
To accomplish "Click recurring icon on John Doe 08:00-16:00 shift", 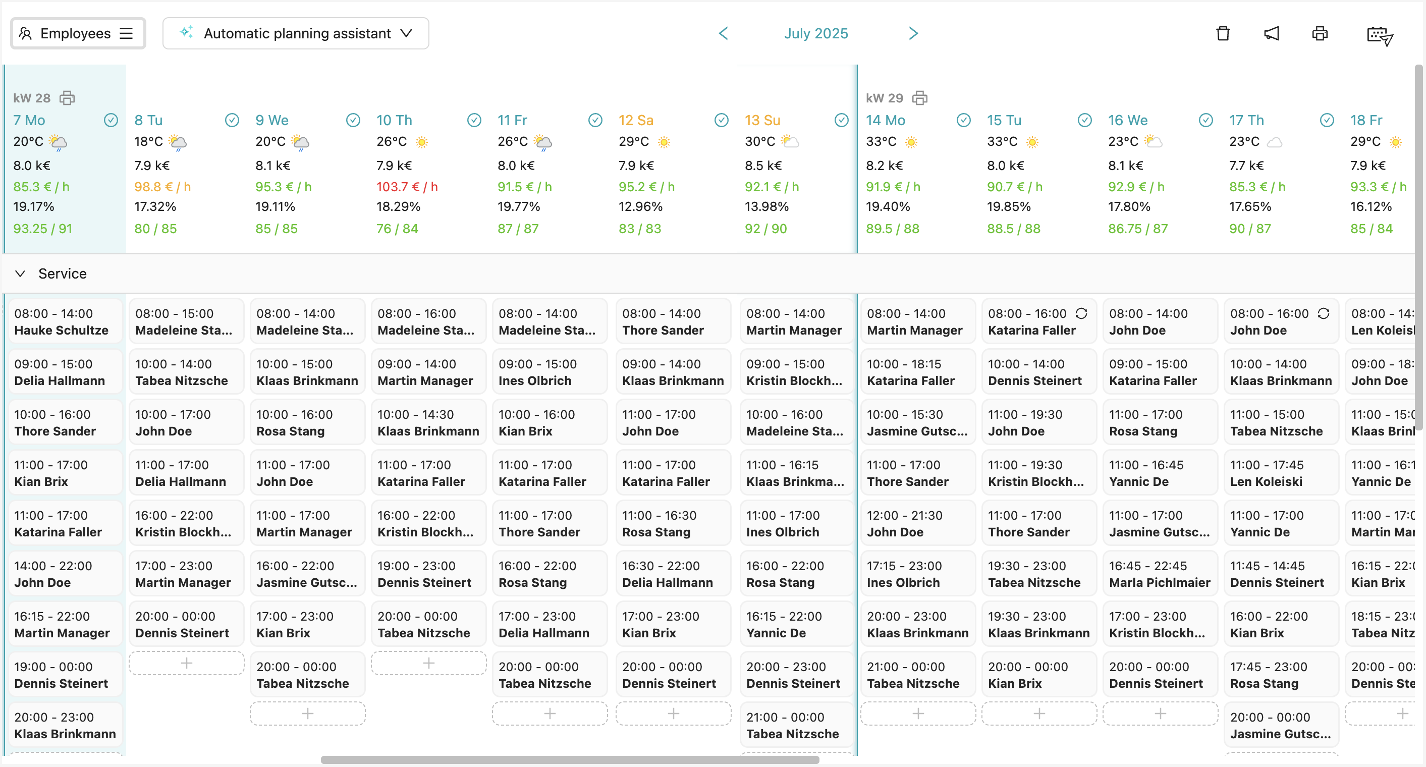I will click(1323, 314).
